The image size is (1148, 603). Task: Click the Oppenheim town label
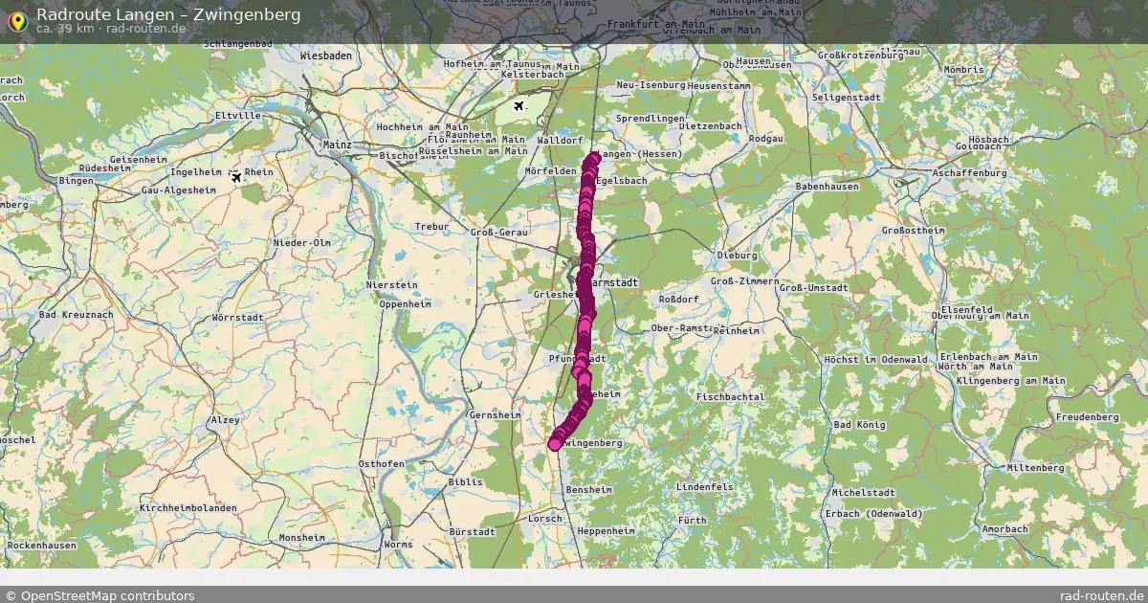click(x=407, y=303)
